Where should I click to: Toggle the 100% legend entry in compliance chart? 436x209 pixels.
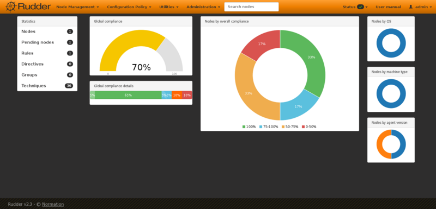249,127
